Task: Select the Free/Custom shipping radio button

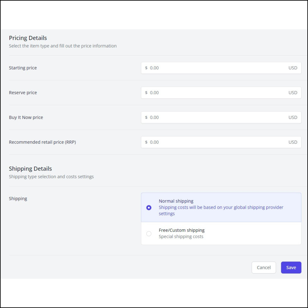Action: click(149, 234)
